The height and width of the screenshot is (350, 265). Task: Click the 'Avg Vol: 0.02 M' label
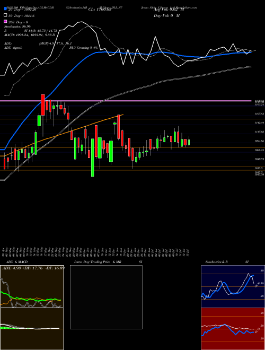[x=169, y=10]
